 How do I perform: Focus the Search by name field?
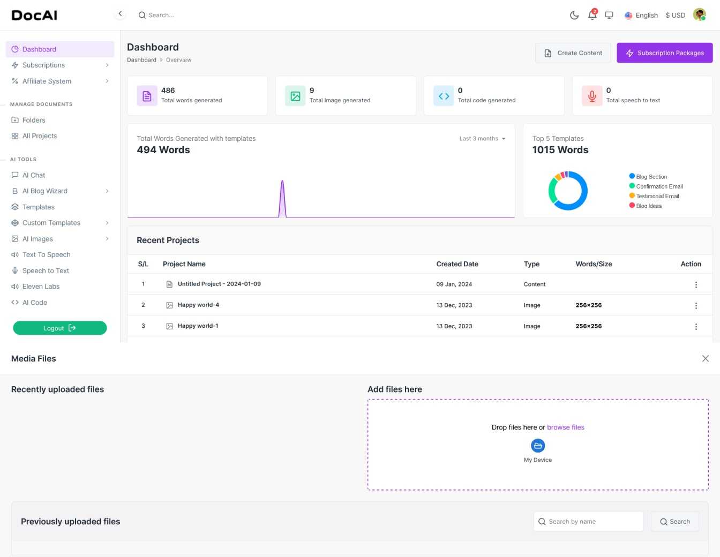588,522
